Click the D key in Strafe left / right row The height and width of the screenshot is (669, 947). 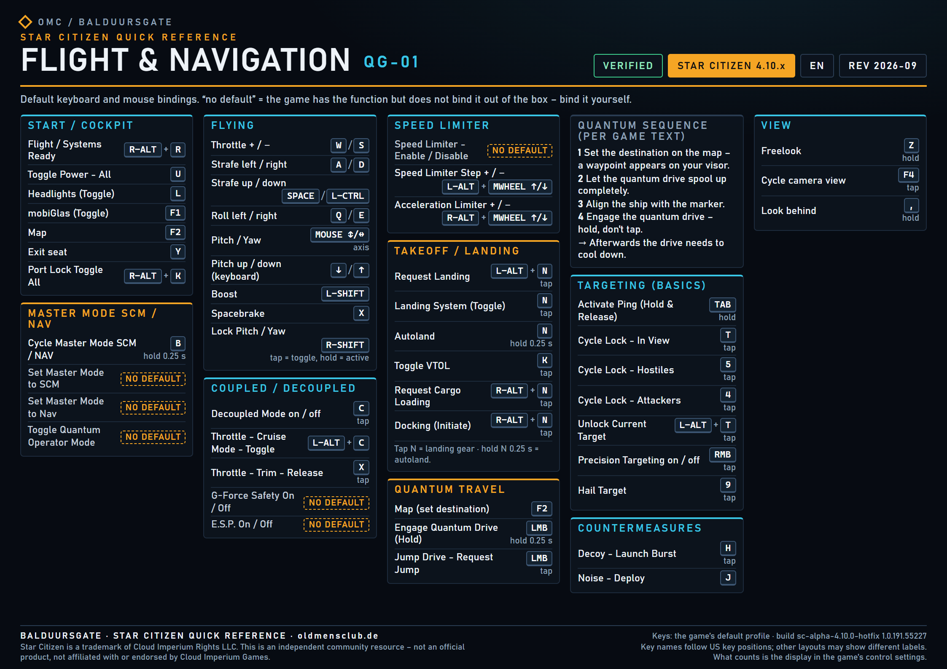point(361,165)
